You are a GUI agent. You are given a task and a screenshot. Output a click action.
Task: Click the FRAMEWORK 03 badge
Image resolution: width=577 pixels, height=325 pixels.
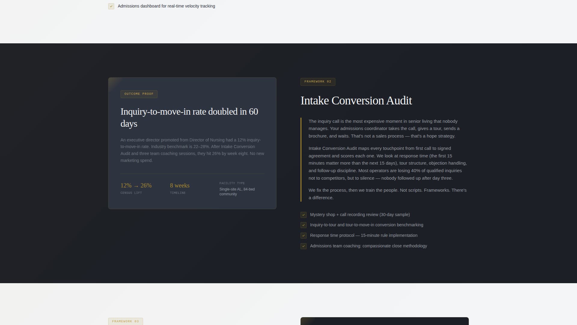pyautogui.click(x=125, y=321)
